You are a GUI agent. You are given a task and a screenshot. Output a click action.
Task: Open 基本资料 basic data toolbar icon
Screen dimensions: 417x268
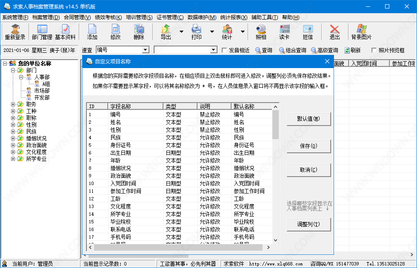[66, 32]
